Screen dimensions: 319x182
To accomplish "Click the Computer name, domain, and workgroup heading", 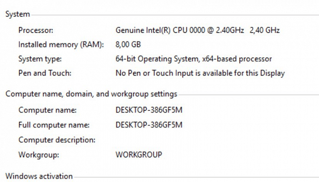I will (91, 94).
